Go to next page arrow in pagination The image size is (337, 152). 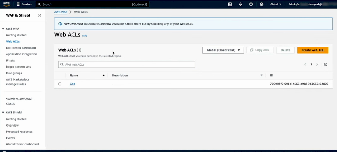coord(317,64)
